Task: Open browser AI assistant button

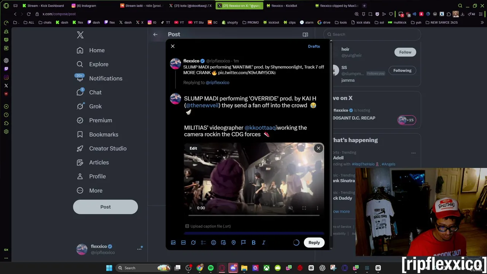Action: [x=472, y=14]
